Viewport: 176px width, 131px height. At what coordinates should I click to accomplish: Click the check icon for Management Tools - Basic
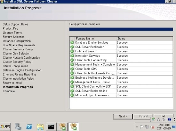pos(72,82)
